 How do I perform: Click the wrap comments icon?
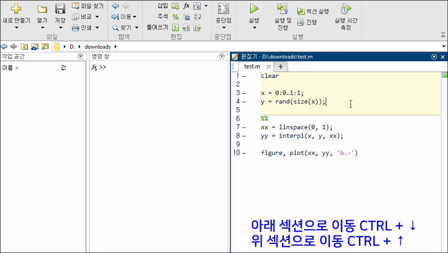tap(197, 17)
